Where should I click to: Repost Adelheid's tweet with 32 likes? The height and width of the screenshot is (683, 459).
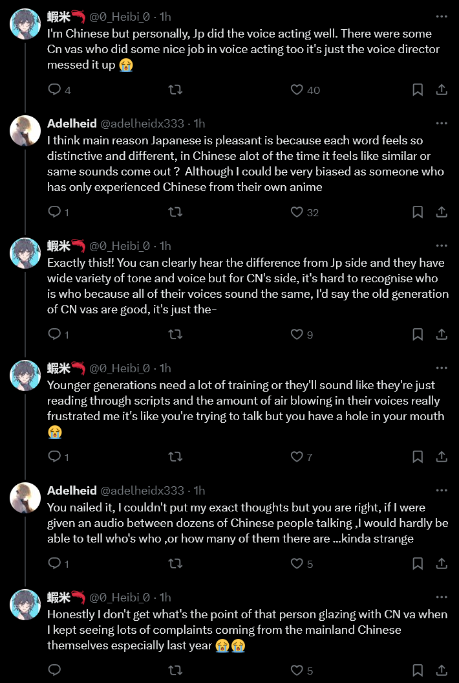click(x=175, y=212)
